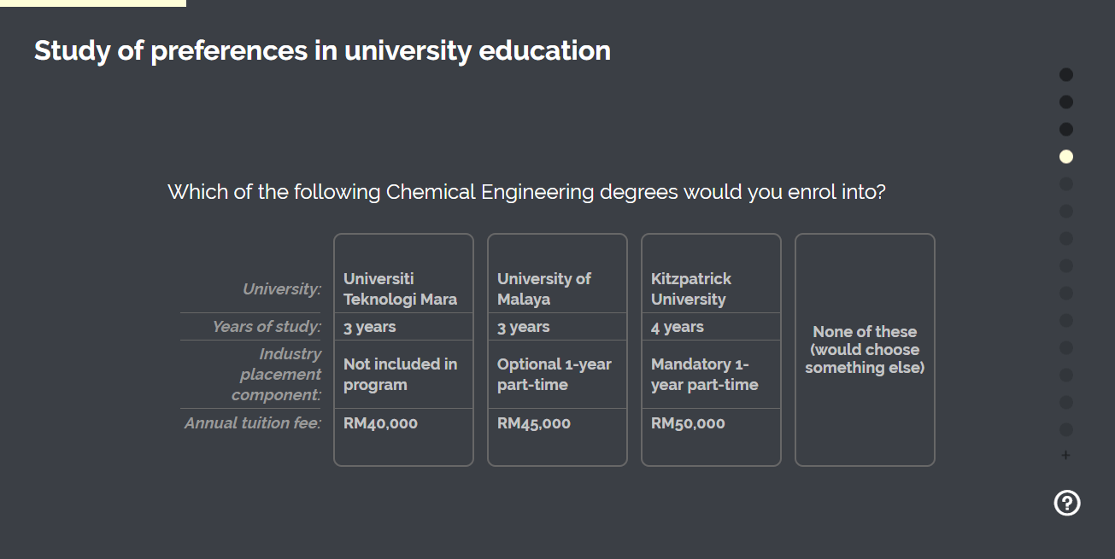Select the University of Malaya option card

click(x=557, y=350)
